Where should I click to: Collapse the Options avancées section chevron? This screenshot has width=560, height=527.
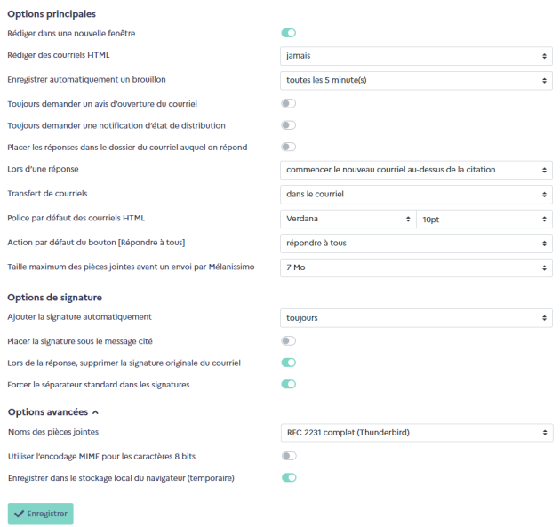pyautogui.click(x=95, y=412)
